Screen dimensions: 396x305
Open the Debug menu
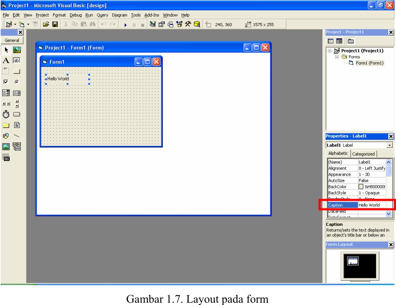tap(76, 15)
